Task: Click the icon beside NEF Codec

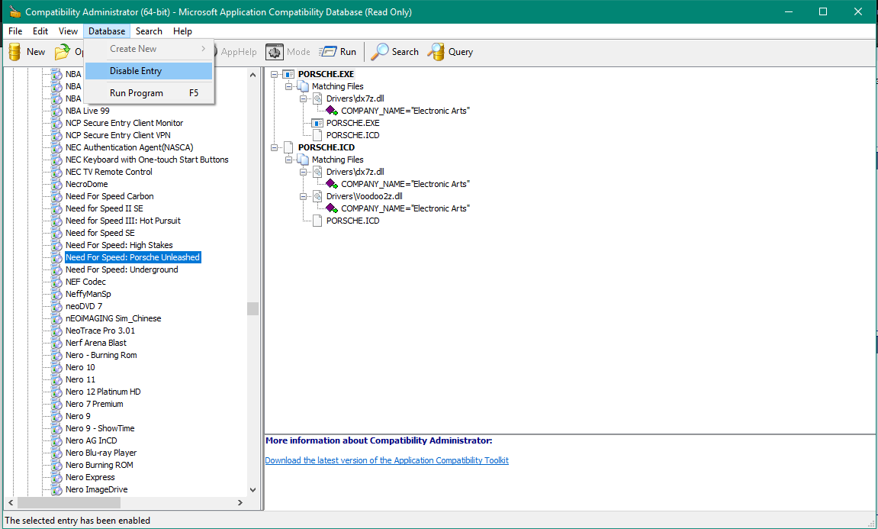Action: pyautogui.click(x=56, y=282)
